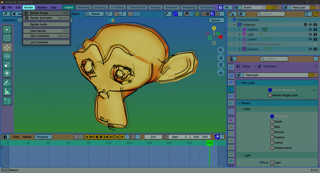Open the timeline View menu
Image resolution: width=320 pixels, height=173 pixels.
[16, 137]
